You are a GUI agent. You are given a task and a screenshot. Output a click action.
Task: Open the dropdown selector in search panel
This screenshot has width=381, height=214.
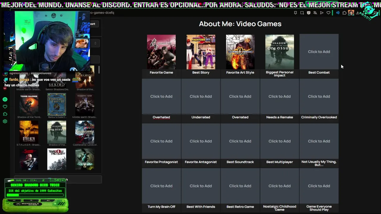coord(95,43)
